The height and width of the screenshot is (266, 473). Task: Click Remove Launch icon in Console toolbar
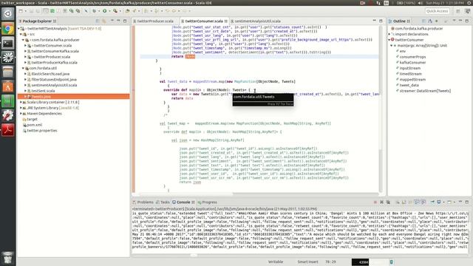pos(381,202)
